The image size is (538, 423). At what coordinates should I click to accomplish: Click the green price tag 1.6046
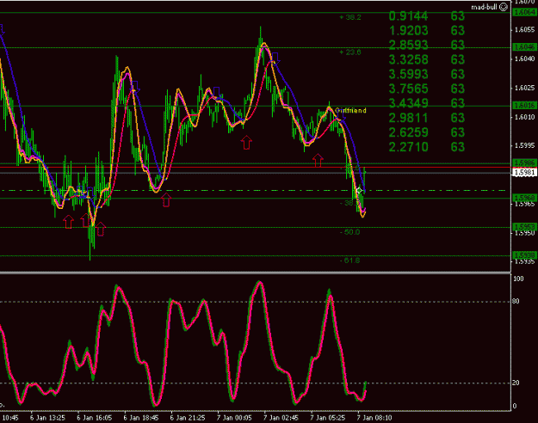coord(524,46)
